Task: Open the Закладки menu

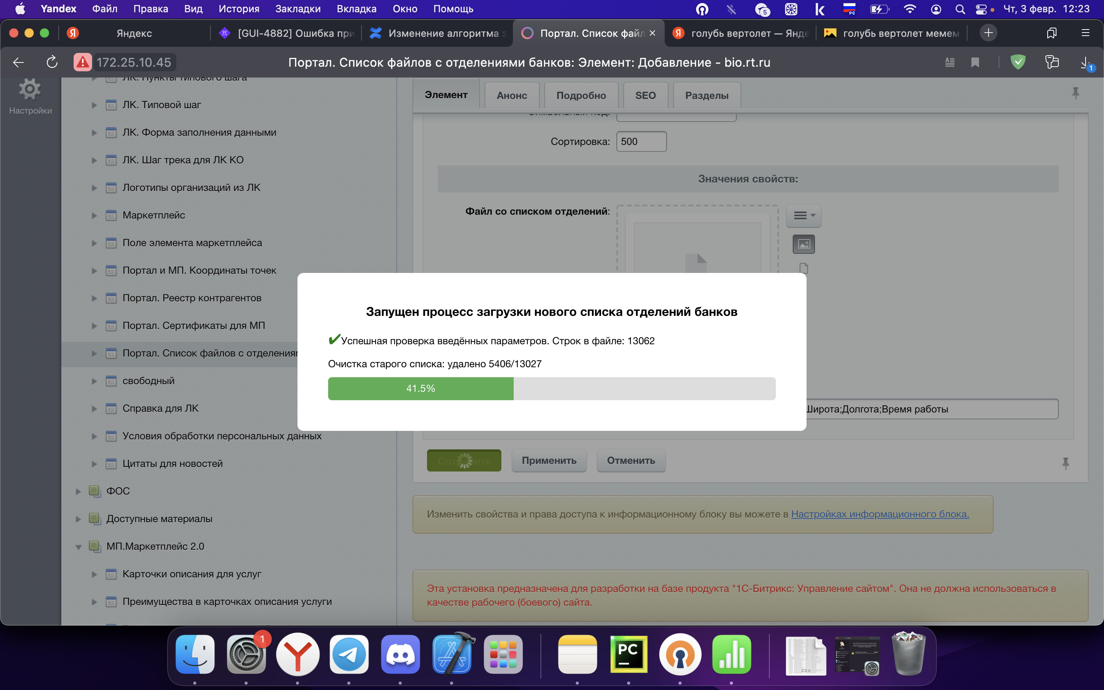Action: click(297, 9)
